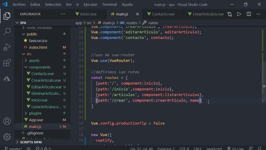The width and height of the screenshot is (266, 150).
Task: Open the Extensions view
Action: point(7,62)
